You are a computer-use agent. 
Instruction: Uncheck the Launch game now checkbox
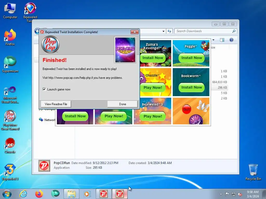click(x=44, y=89)
